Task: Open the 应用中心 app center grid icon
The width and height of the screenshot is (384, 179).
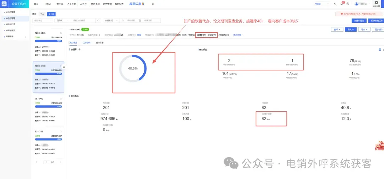Action: pos(143,4)
